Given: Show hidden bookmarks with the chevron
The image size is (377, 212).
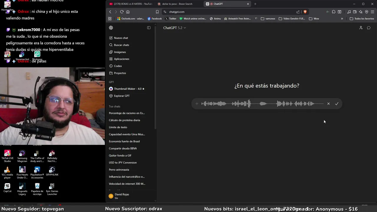Looking at the screenshot, I should coord(342,19).
